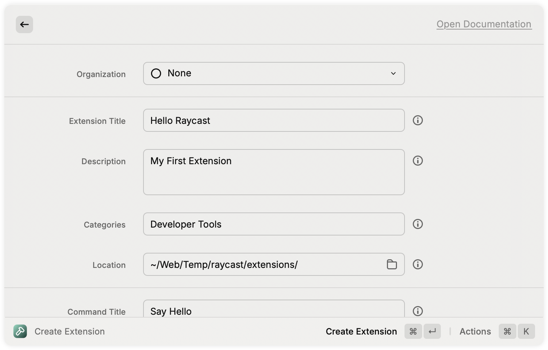This screenshot has width=548, height=350.
Task: Click the Location path text field
Action: [262, 264]
